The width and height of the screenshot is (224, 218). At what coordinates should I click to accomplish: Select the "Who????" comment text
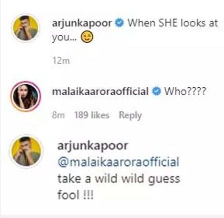point(185,91)
